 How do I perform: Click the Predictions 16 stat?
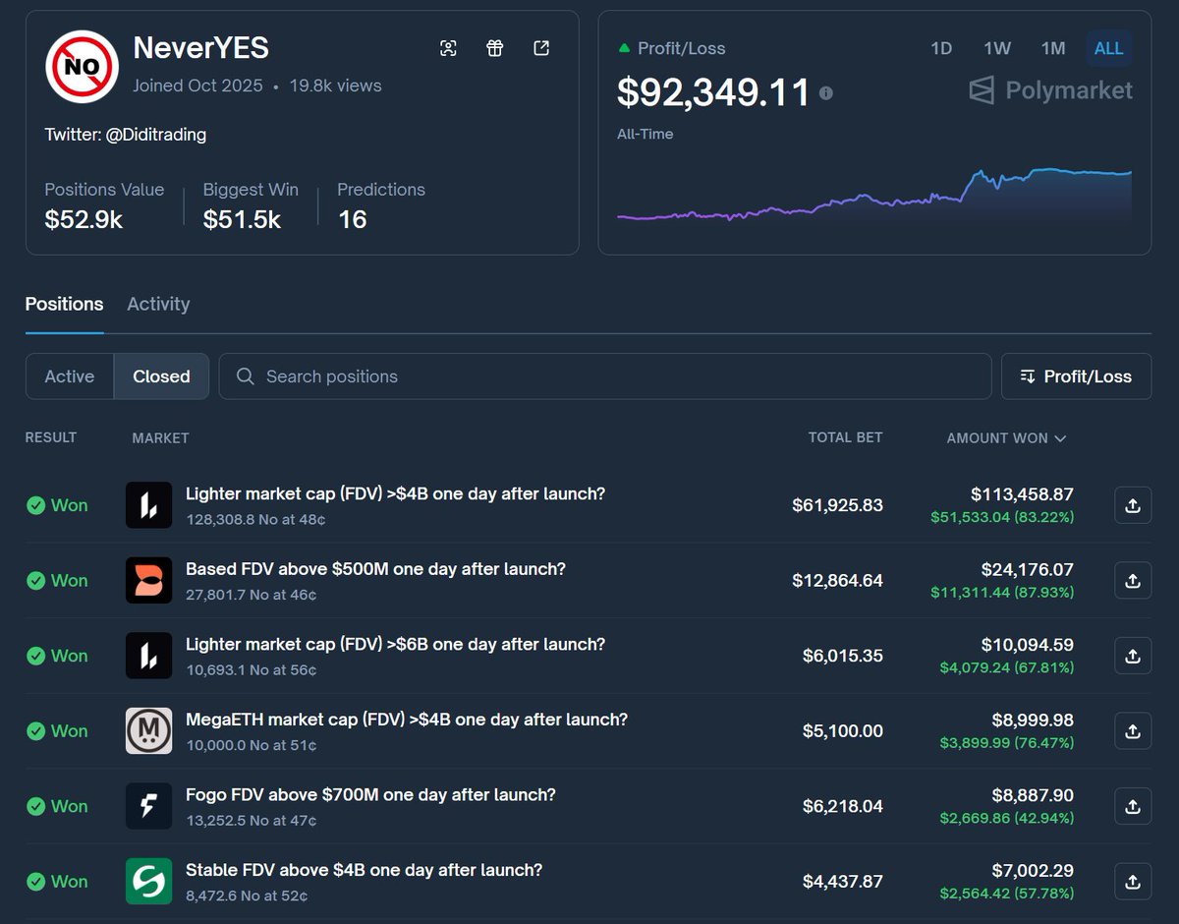tap(381, 205)
